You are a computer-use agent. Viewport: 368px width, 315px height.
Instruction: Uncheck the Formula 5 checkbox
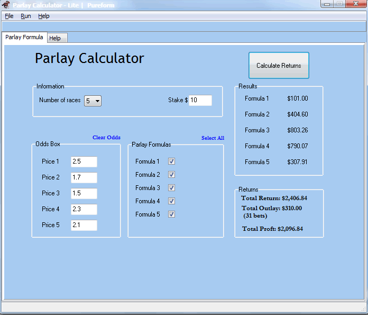(x=171, y=214)
